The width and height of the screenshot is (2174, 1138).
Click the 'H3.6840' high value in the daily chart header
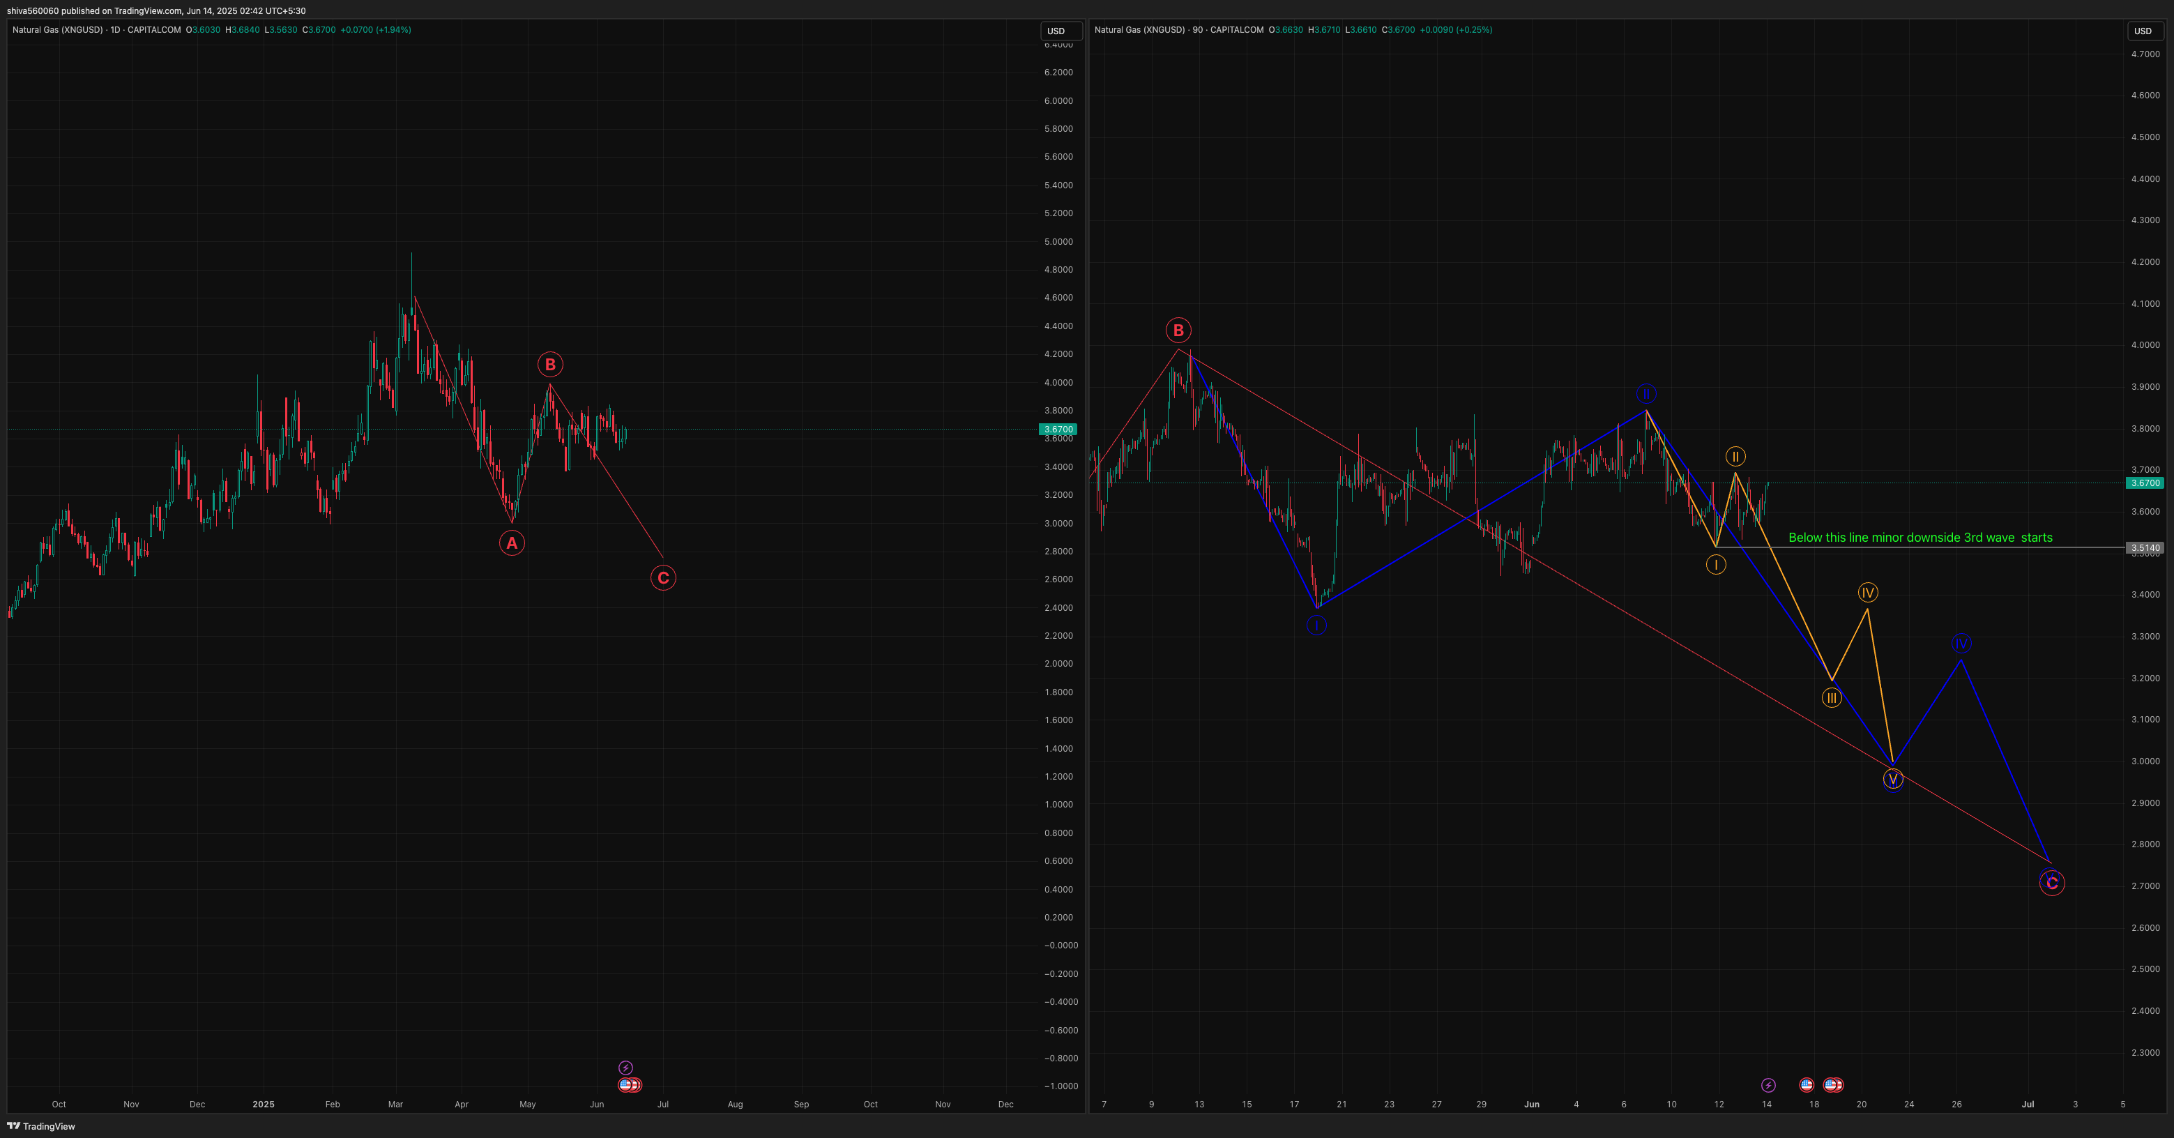tap(242, 29)
